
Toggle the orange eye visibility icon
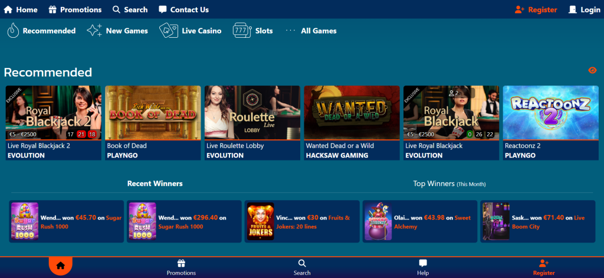pos(593,70)
